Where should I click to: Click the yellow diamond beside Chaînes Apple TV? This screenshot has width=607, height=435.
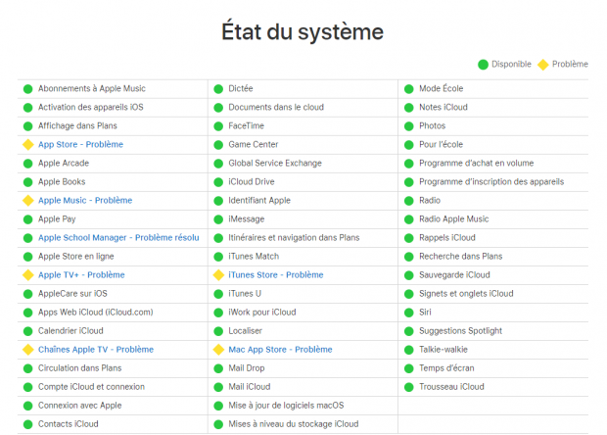click(27, 350)
